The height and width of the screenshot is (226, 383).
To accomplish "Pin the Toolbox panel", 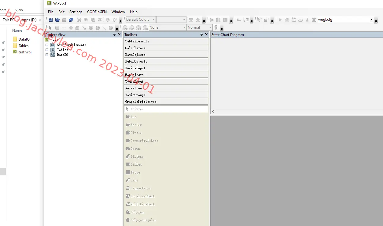I will point(201,34).
